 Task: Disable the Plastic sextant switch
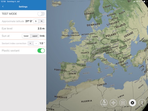(41, 51)
